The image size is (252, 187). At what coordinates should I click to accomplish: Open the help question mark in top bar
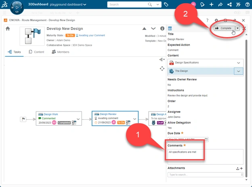[248, 4]
